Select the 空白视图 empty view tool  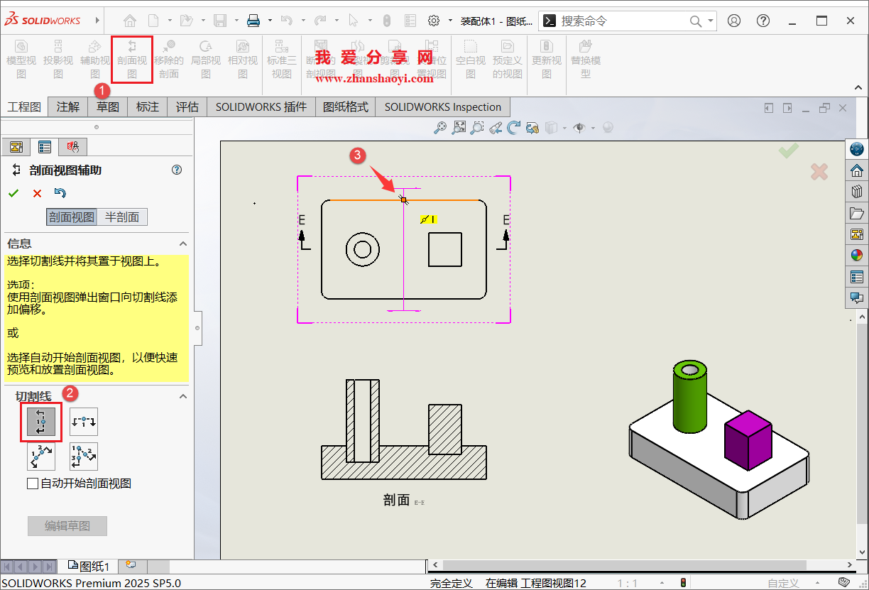(x=471, y=59)
